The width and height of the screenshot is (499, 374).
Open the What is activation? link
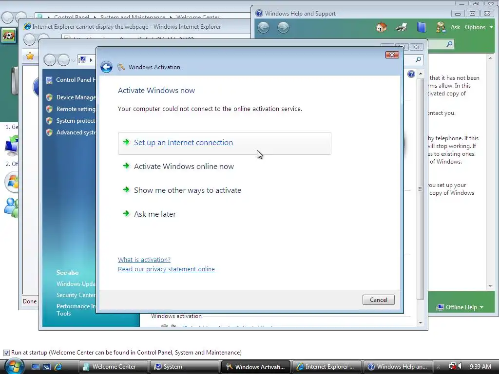[x=144, y=260]
